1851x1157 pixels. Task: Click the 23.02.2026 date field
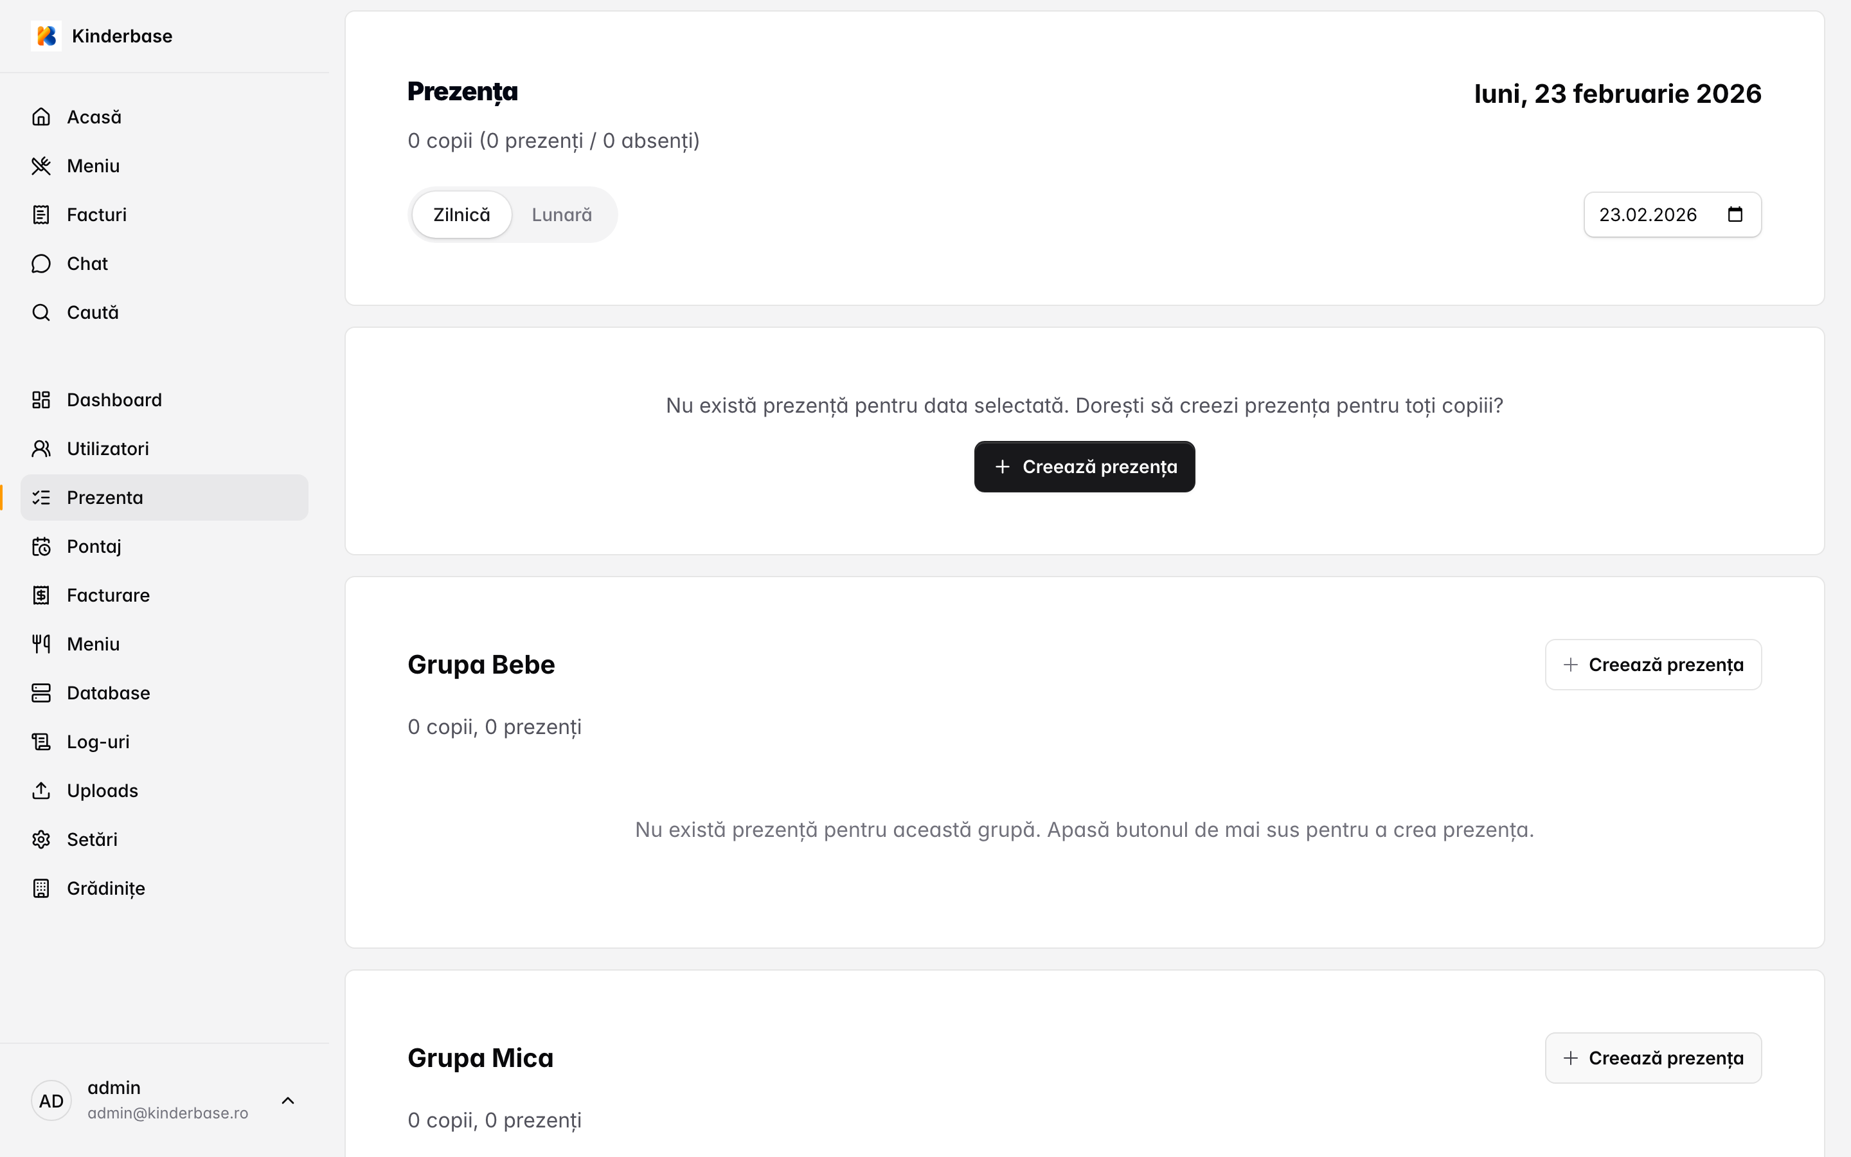(1647, 215)
